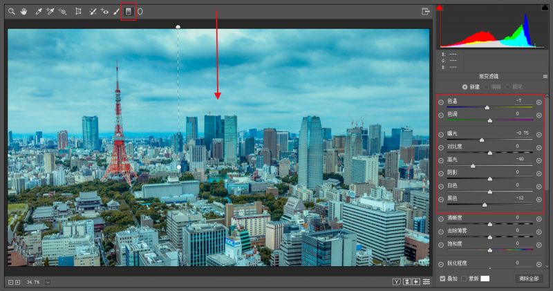
Task: Switch to the Radial Filter tool
Action: pos(140,11)
